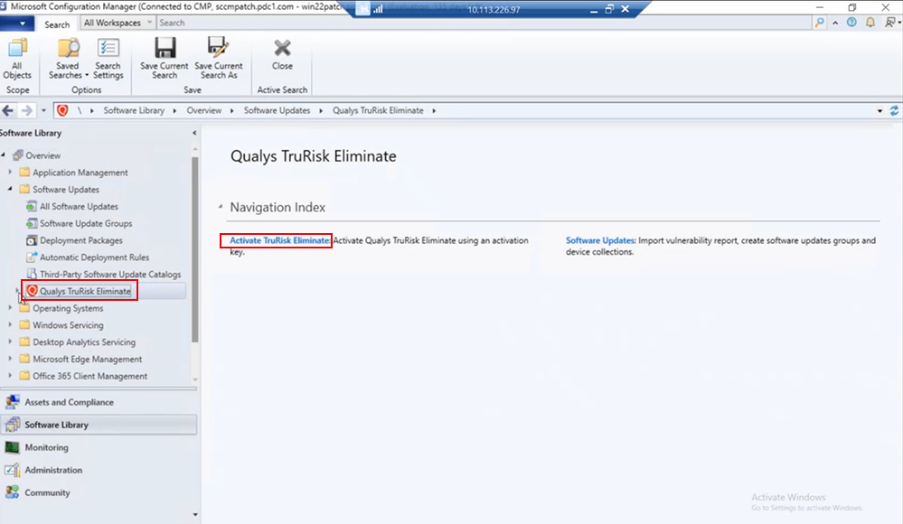Click the Activate TruRisk Eliminate link
The image size is (903, 524).
click(280, 241)
